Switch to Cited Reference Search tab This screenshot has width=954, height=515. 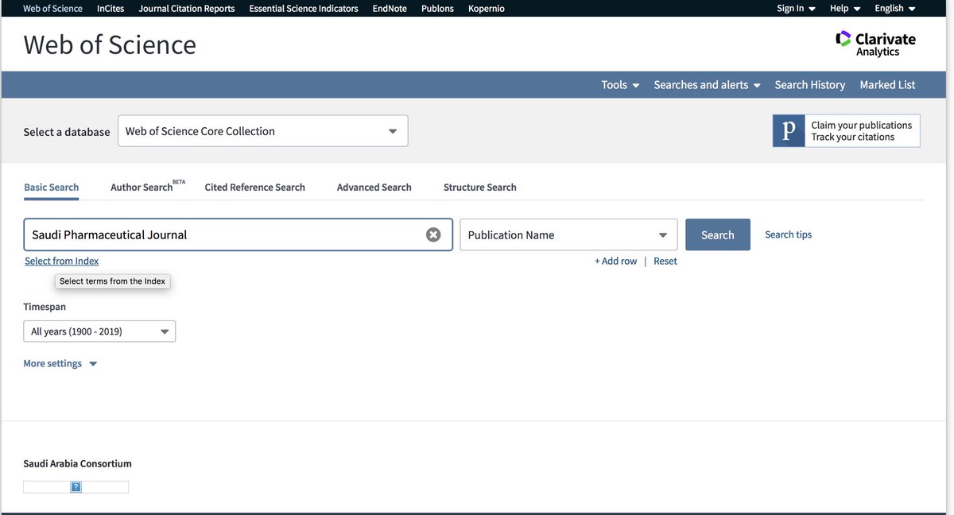point(254,187)
